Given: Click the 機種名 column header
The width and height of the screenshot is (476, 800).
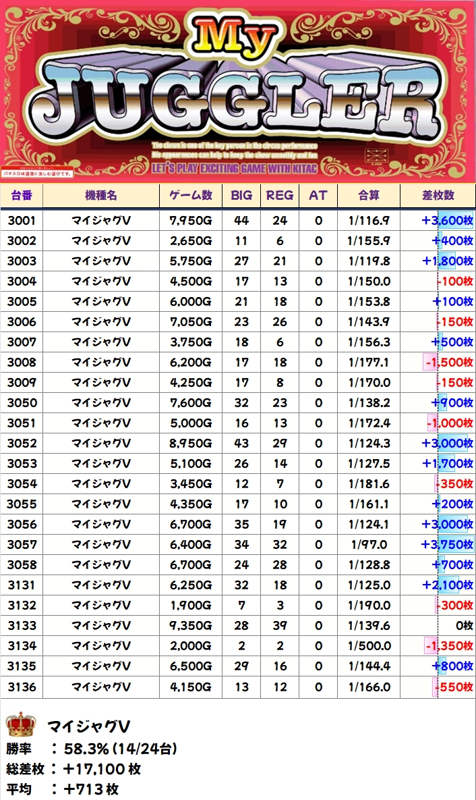Looking at the screenshot, I should click(101, 195).
